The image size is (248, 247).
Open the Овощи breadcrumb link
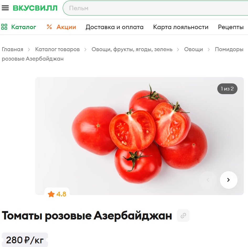pos(193,49)
